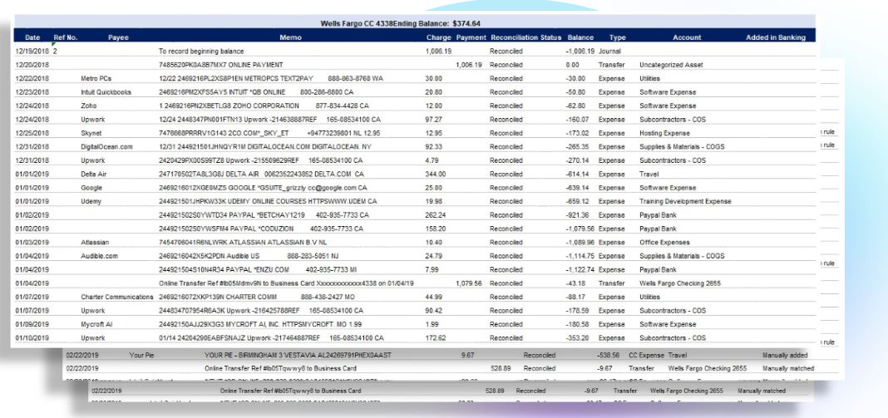Viewport: 888px width, 418px height.
Task: Select the 0.00 balance cell
Action: point(572,65)
